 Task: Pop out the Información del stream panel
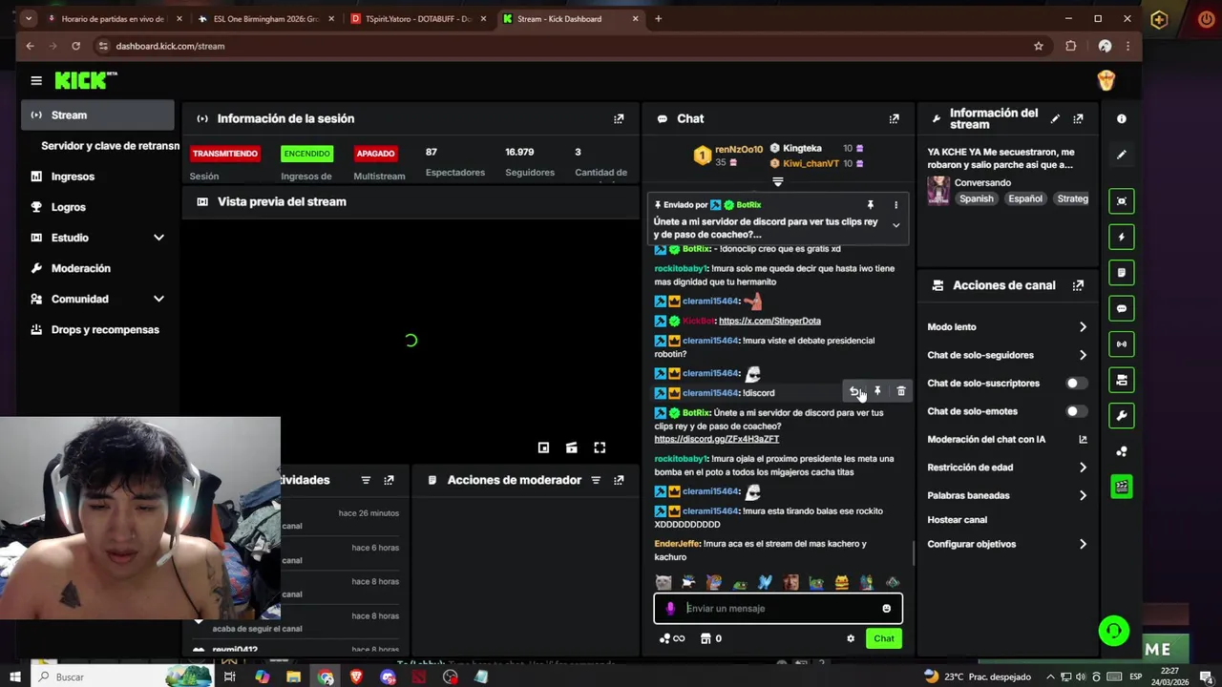(x=1078, y=118)
